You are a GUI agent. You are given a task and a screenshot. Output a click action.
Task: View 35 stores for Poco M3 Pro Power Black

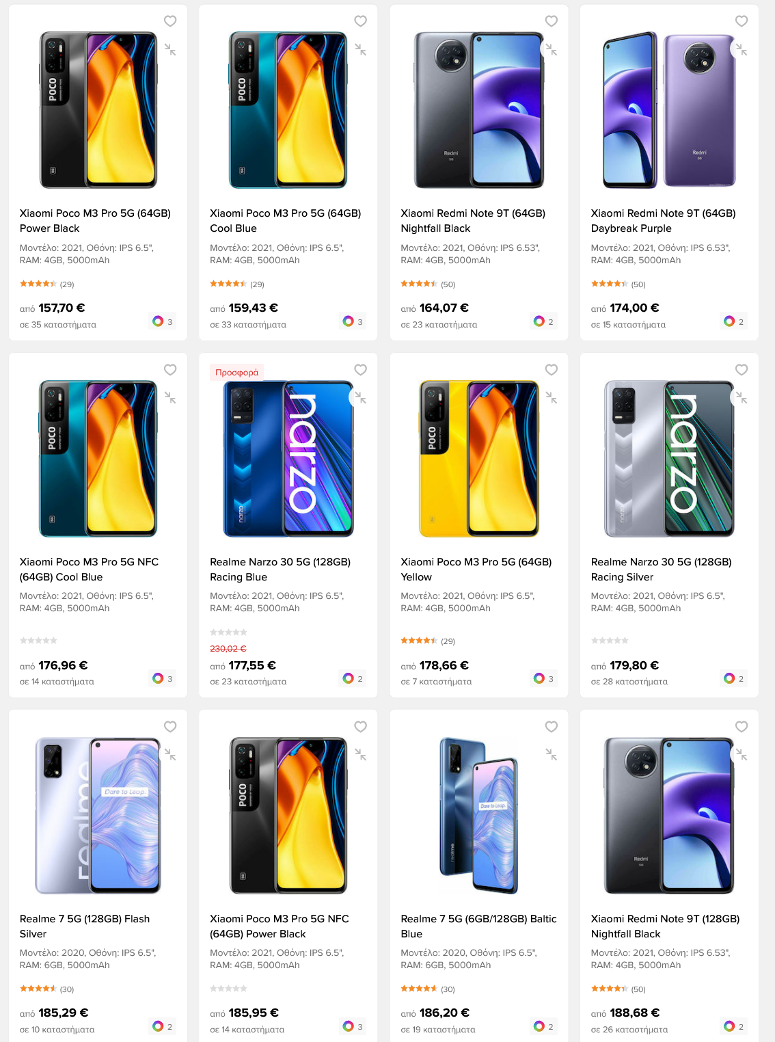(58, 325)
